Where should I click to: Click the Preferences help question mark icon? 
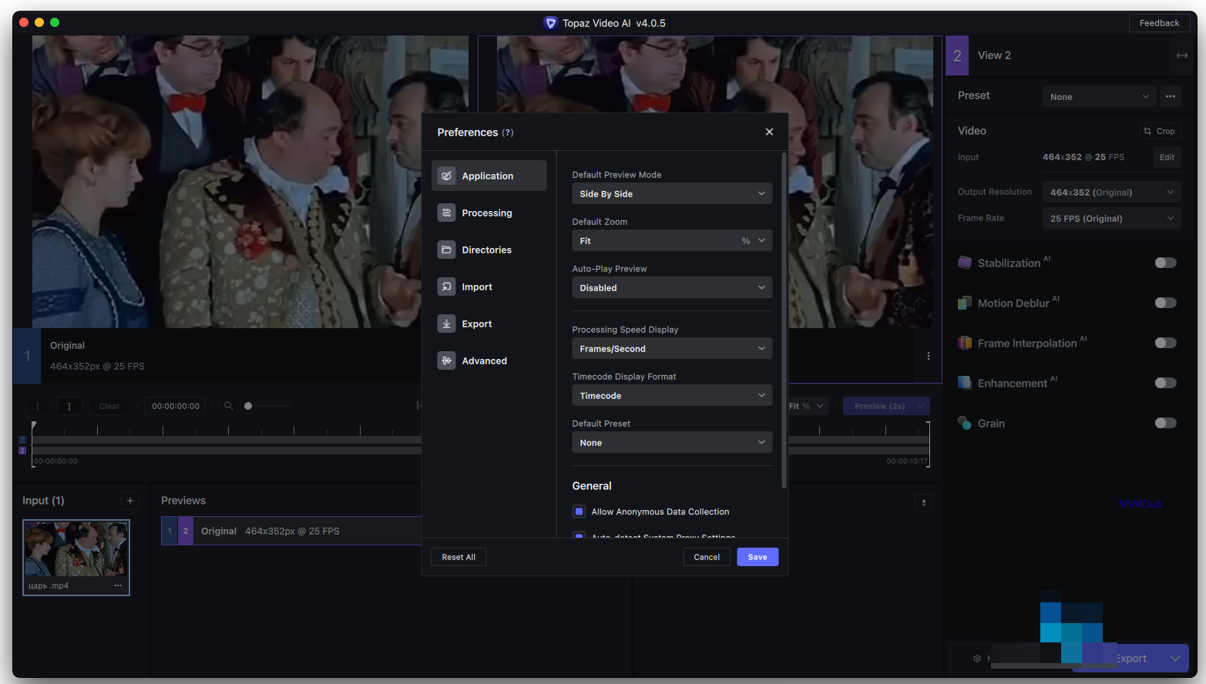[x=508, y=132]
